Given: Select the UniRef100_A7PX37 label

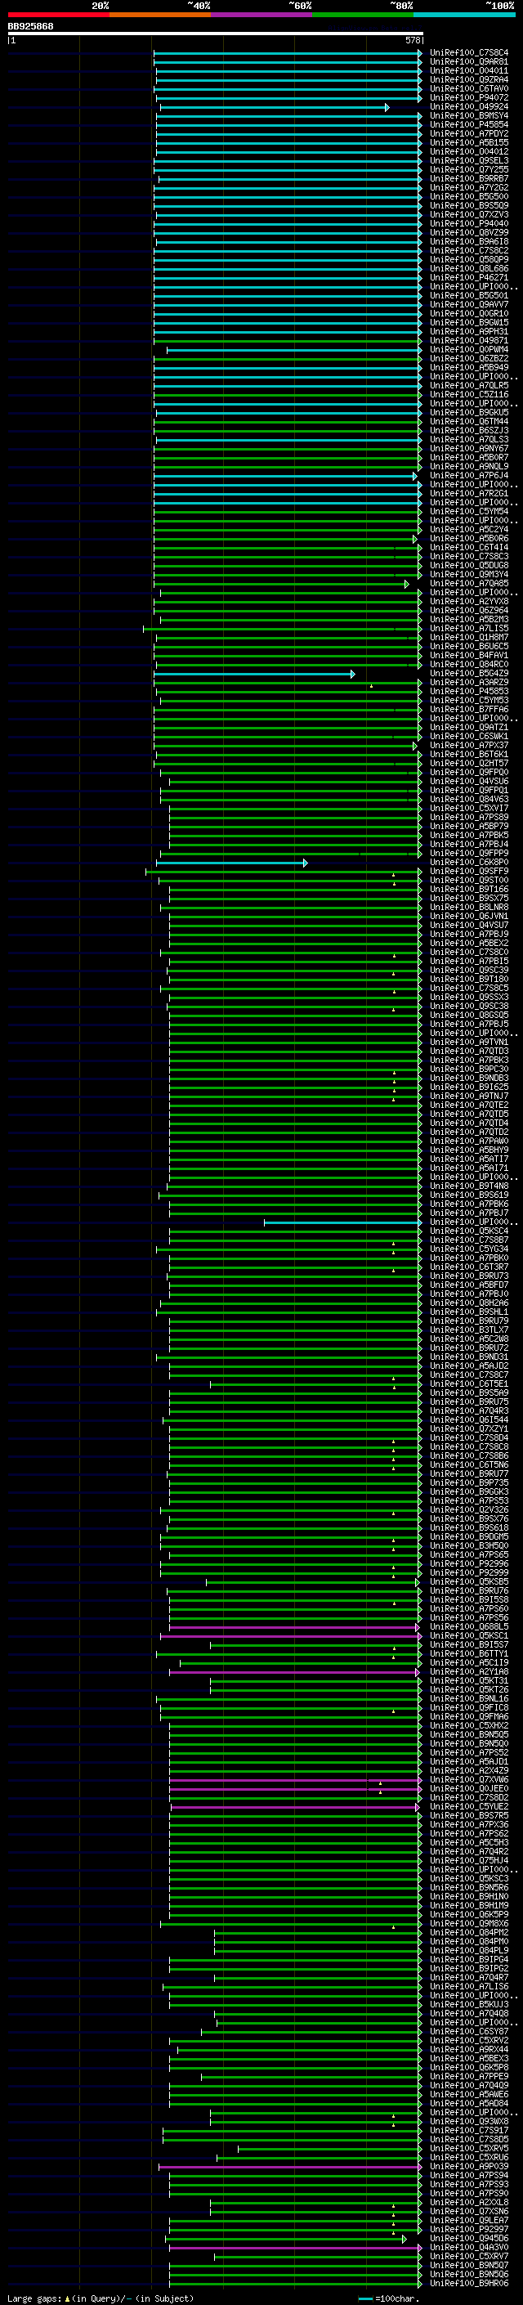Looking at the screenshot, I should (468, 744).
